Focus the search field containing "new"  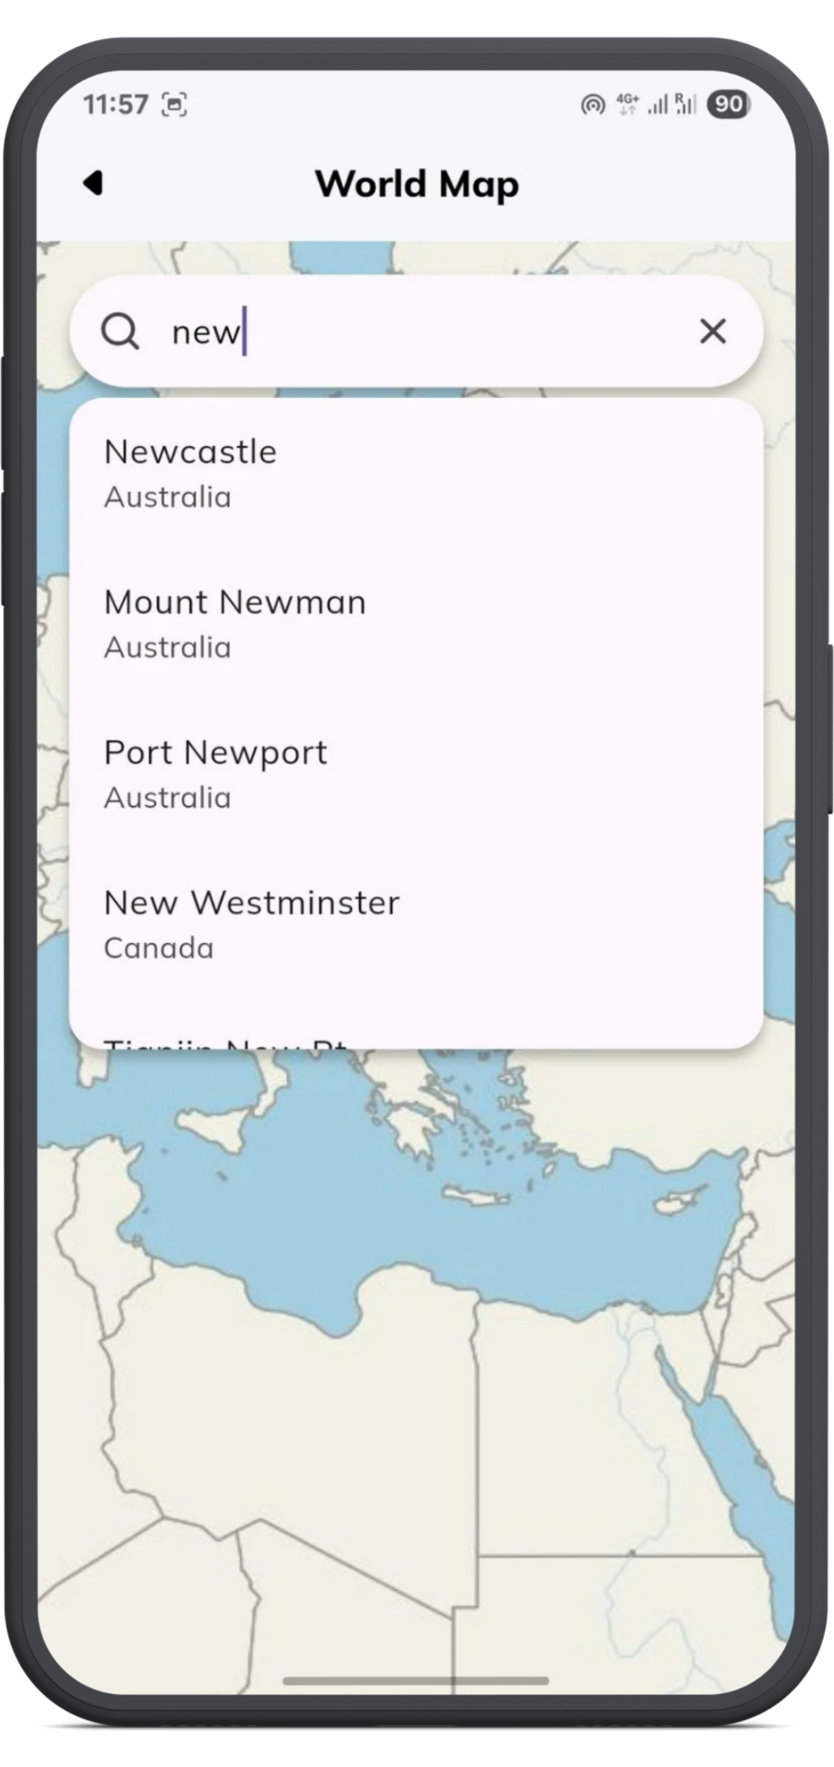click(422, 331)
